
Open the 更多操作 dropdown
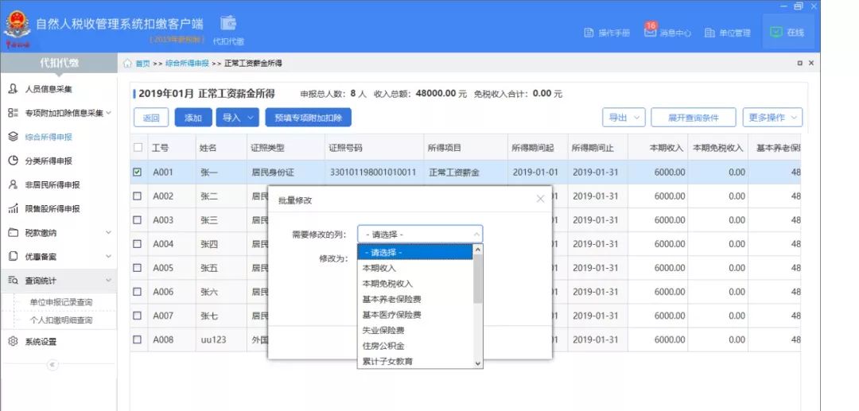click(772, 118)
